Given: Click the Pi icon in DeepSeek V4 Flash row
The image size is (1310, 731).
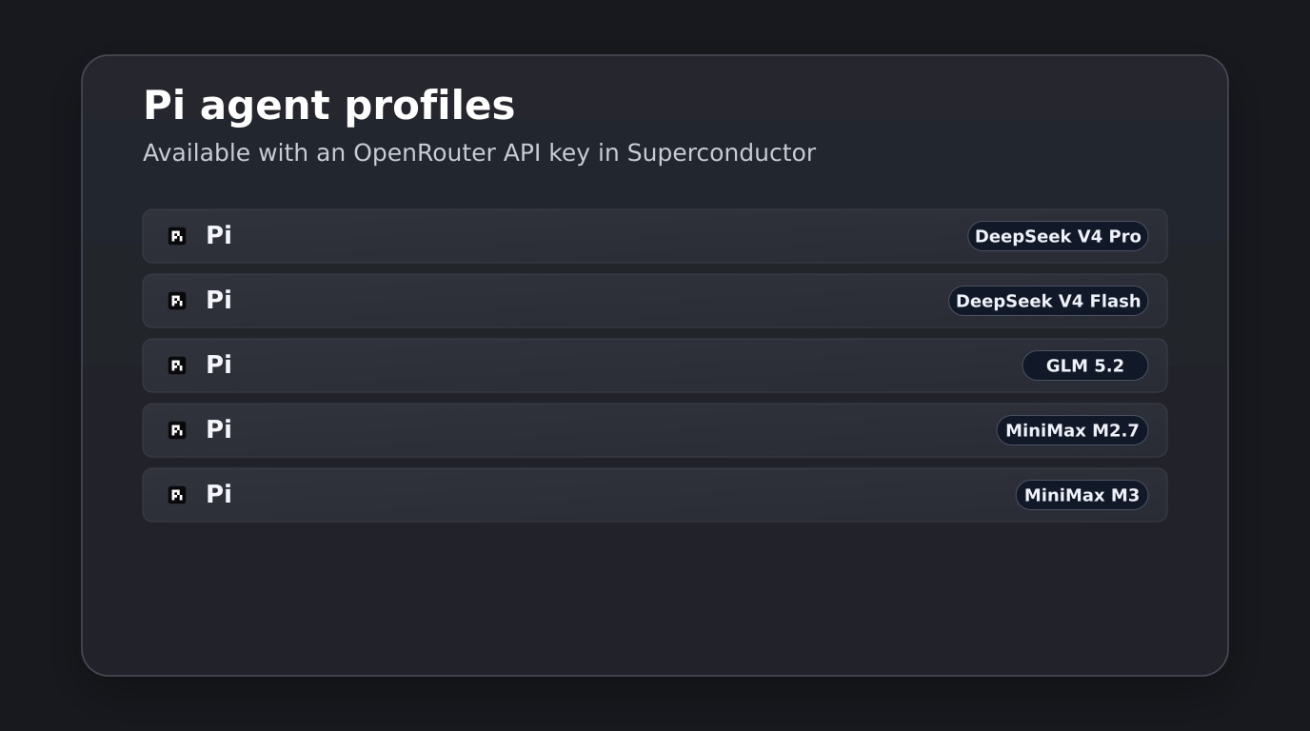Looking at the screenshot, I should pos(177,301).
